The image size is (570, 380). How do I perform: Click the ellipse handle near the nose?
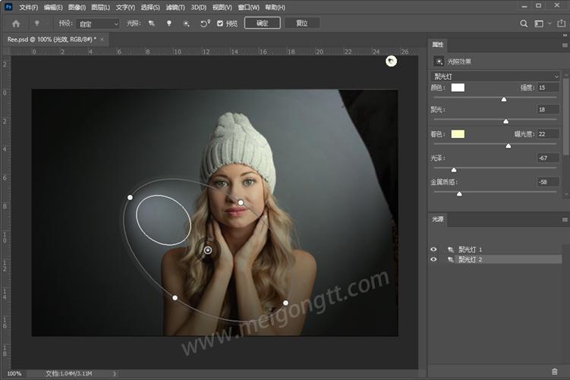[x=241, y=203]
